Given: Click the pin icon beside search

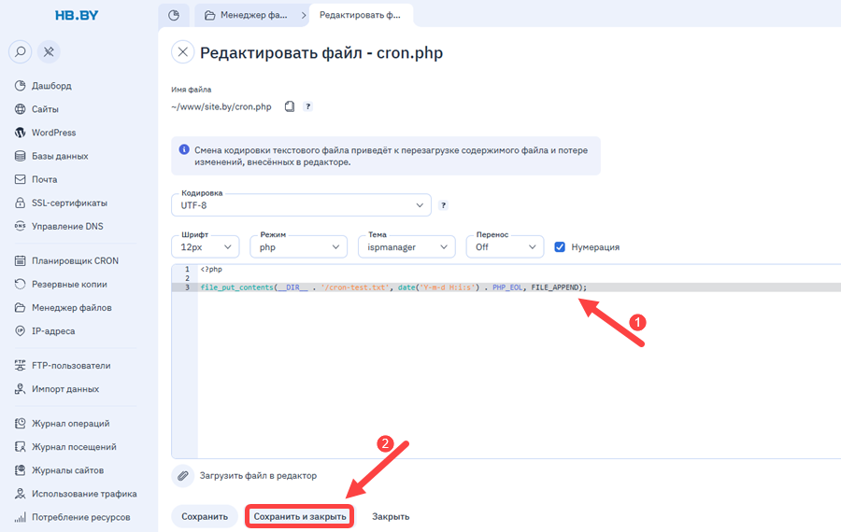Looking at the screenshot, I should click(x=49, y=52).
